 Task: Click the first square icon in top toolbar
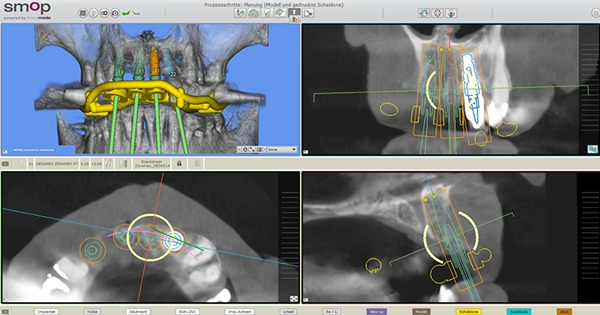tap(82, 14)
